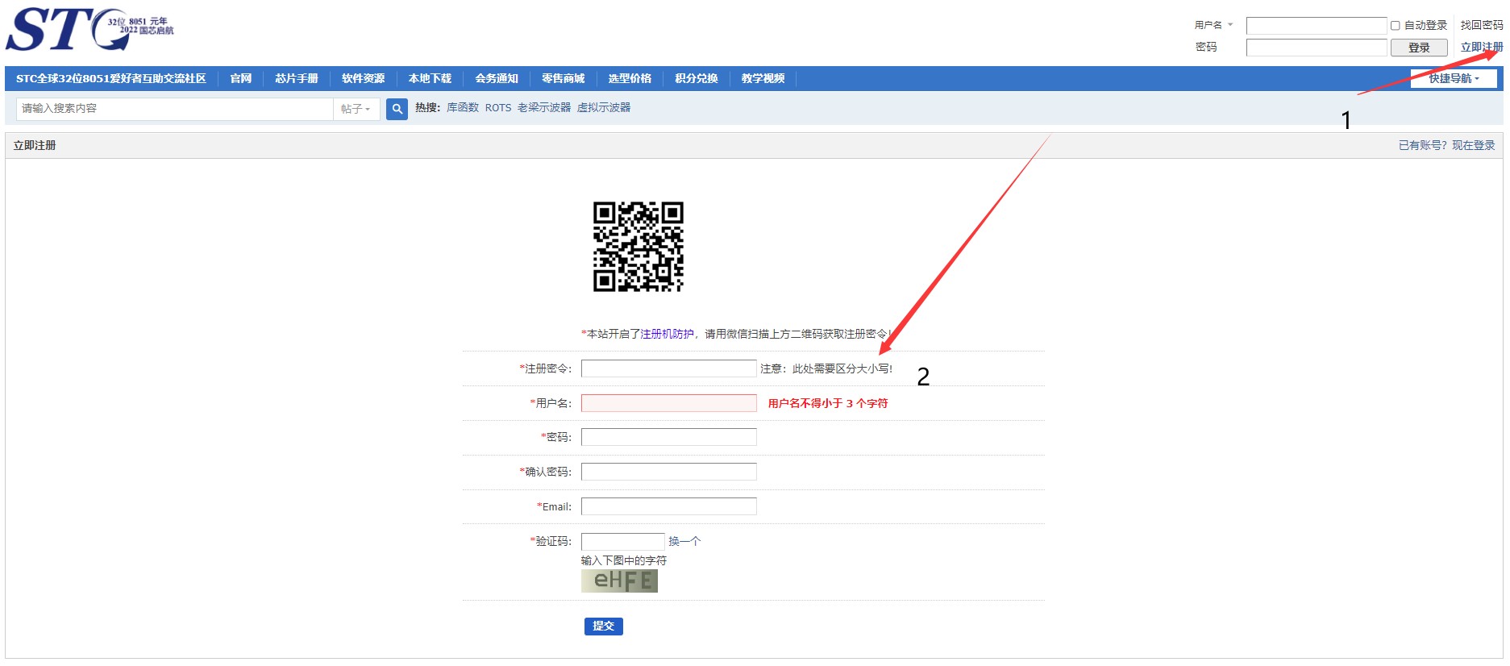Click the 登录 button
The height and width of the screenshot is (666, 1510).
[1419, 48]
